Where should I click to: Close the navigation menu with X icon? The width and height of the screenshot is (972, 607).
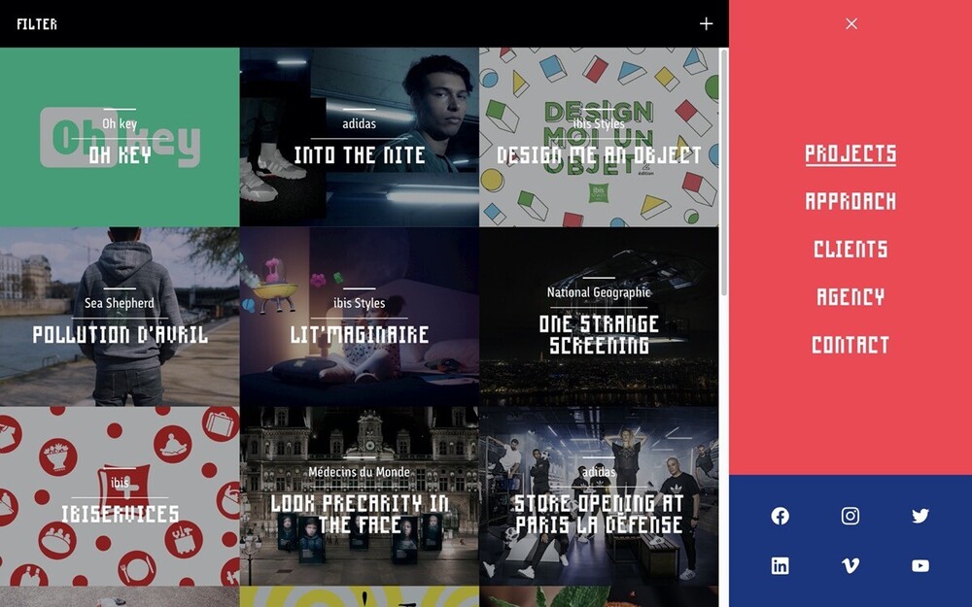coord(851,23)
